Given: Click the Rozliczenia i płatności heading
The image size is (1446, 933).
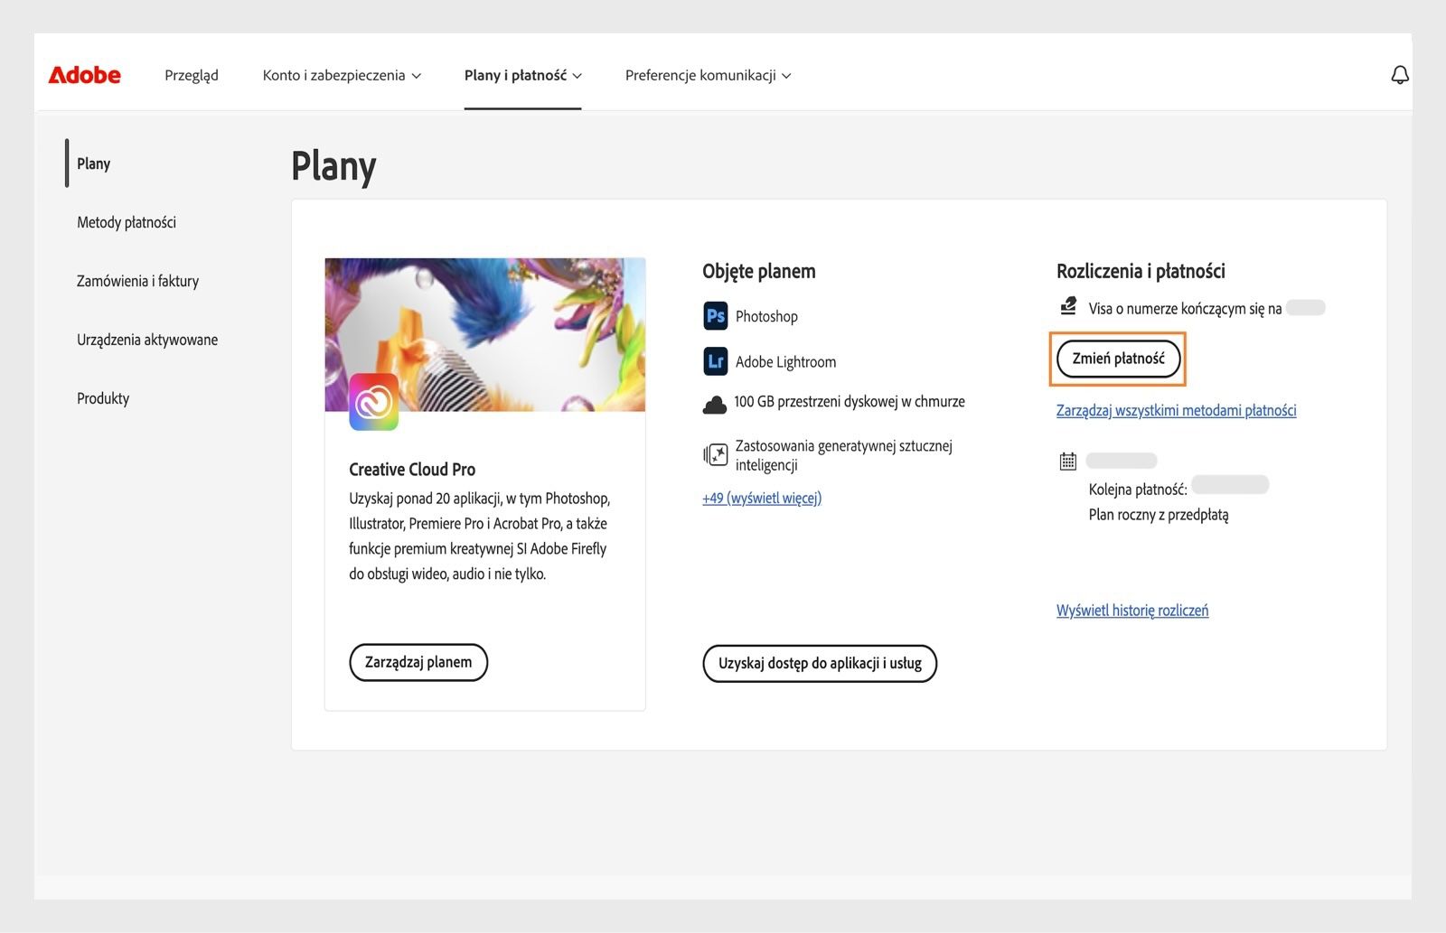Looking at the screenshot, I should [1141, 271].
